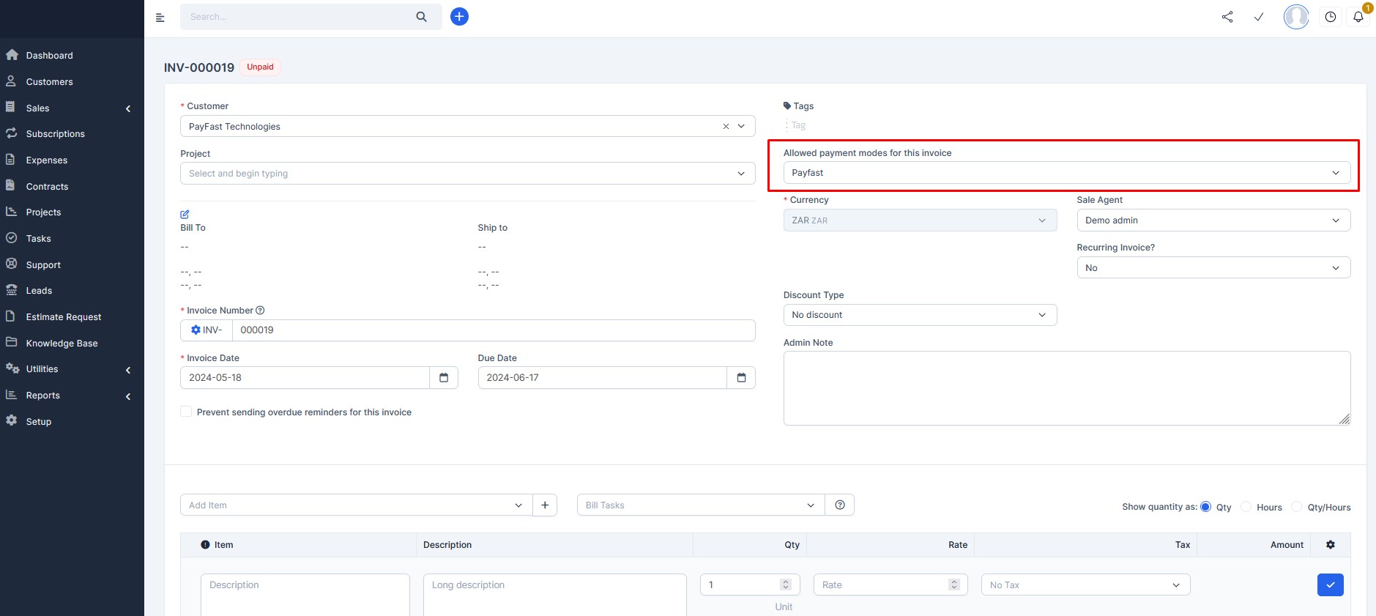Select the Qty/Hours radio button
Screen dimensions: 1376x616
tap(1297, 507)
